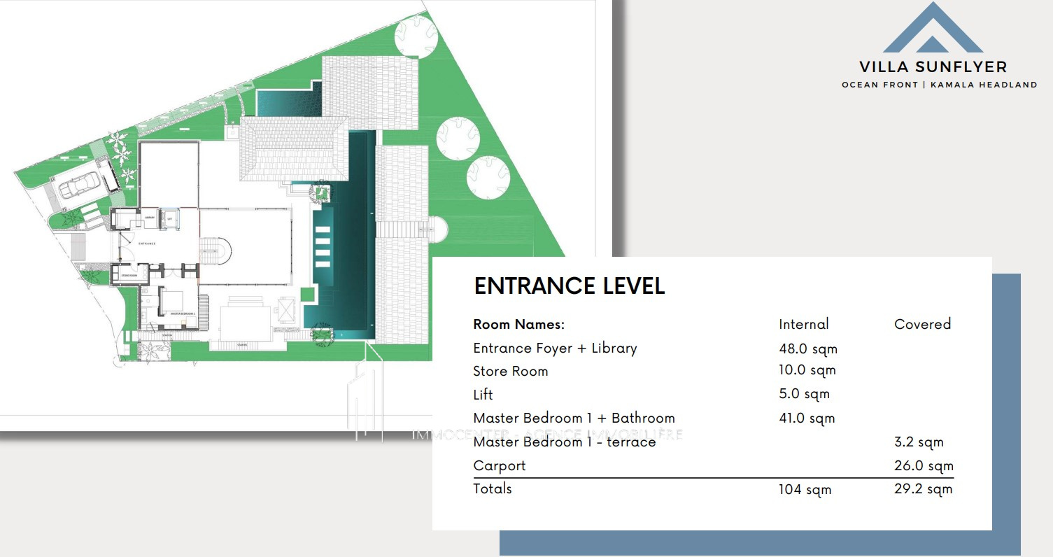This screenshot has width=1053, height=557.
Task: Click the Villa Sunflyer roof logo
Action: point(933,29)
